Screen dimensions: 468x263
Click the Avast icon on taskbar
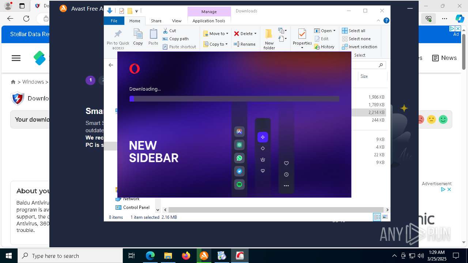pos(204,256)
